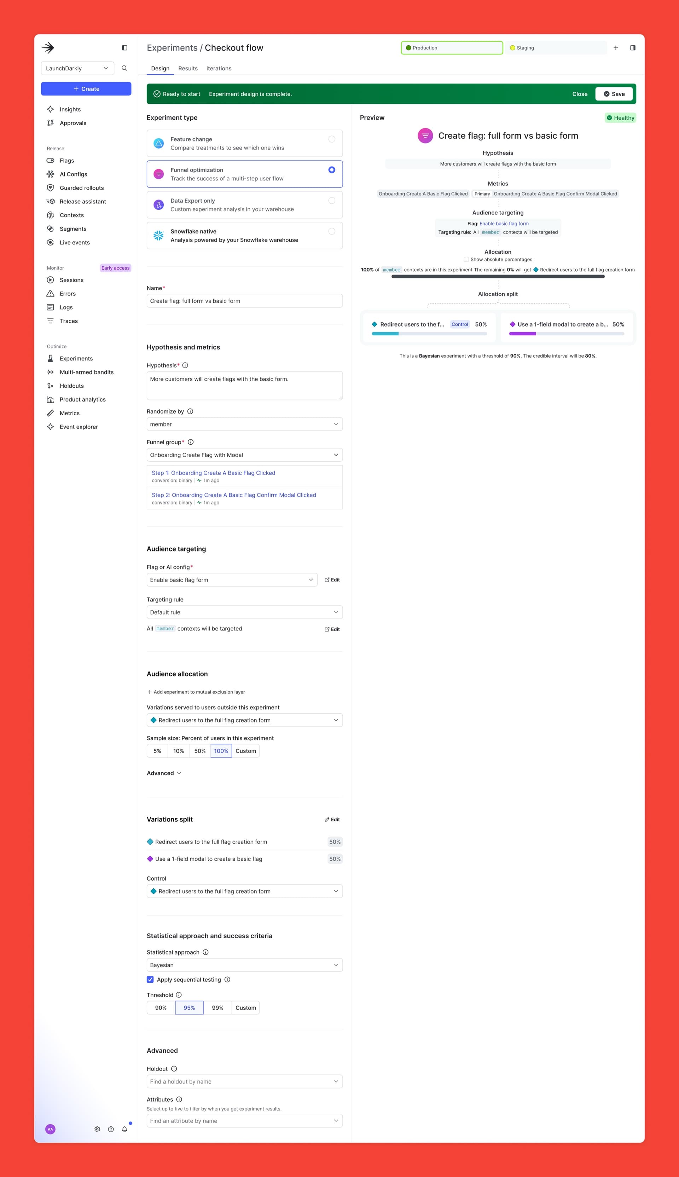The height and width of the screenshot is (1177, 679).
Task: Open variations served outside experiment dropdown
Action: tap(245, 720)
